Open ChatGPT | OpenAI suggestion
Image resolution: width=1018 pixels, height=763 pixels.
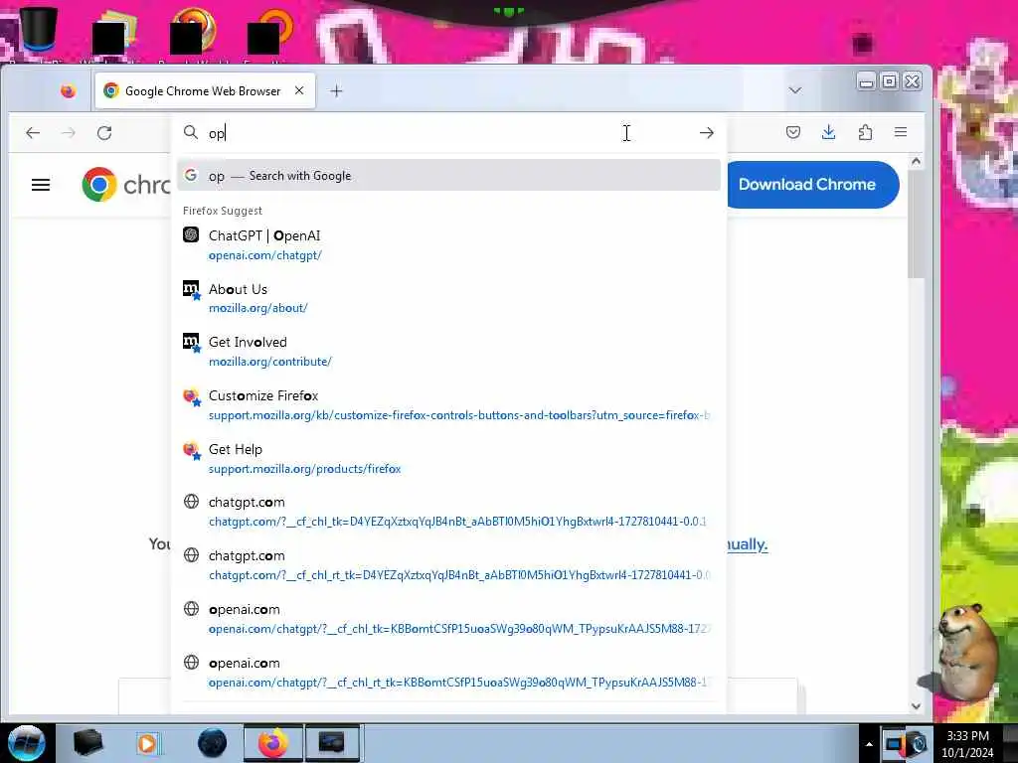pos(448,244)
